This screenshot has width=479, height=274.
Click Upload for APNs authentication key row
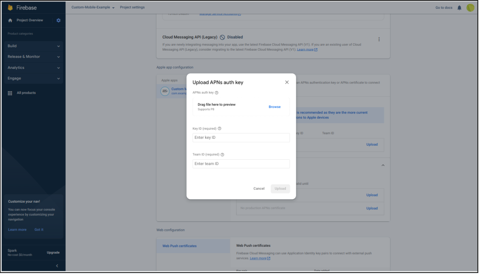372,145
